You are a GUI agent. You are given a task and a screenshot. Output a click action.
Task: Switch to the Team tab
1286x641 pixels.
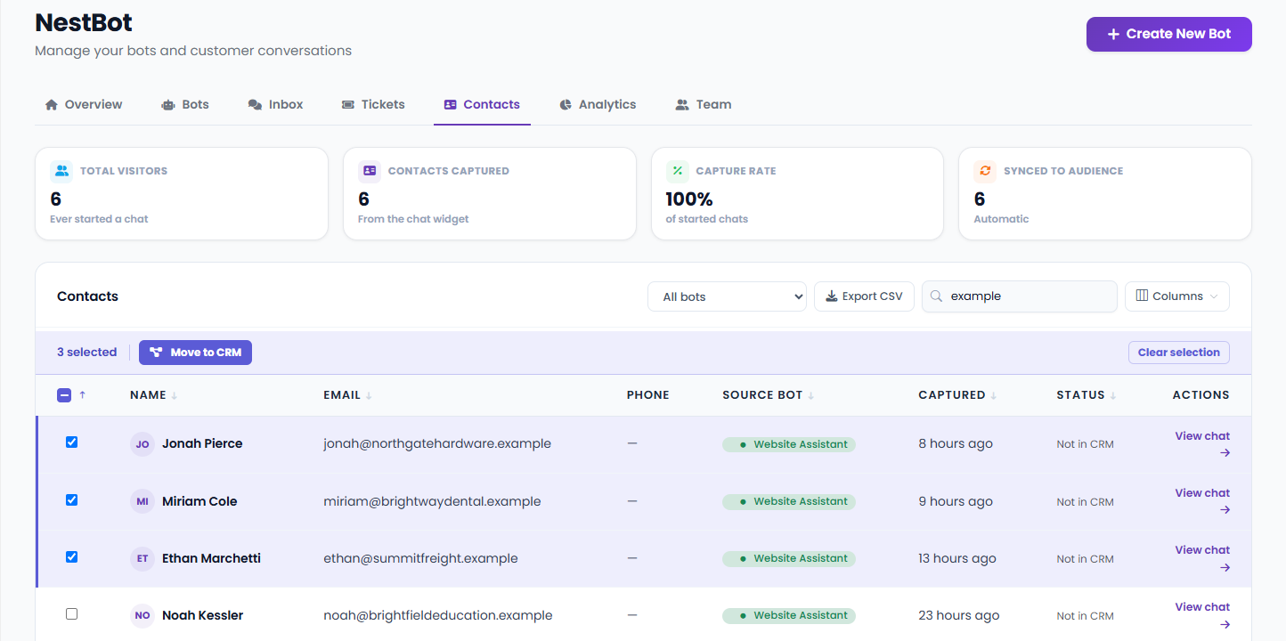click(x=704, y=104)
